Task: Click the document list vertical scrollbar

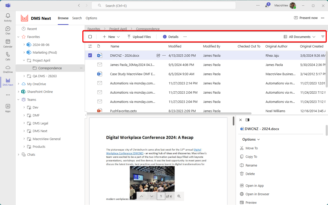Action: coord(326,69)
